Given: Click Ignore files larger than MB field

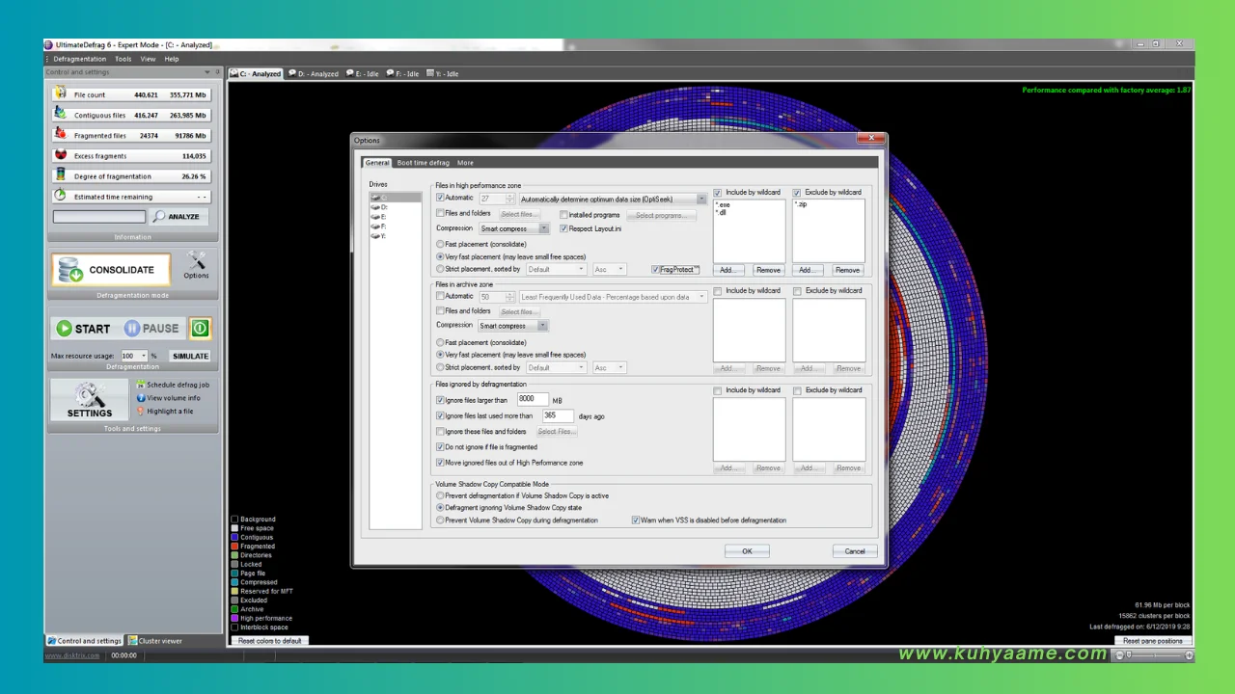Looking at the screenshot, I should point(533,399).
